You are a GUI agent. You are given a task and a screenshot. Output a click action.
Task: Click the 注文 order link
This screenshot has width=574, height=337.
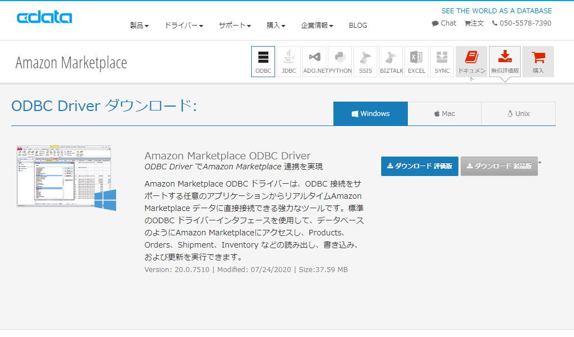pyautogui.click(x=474, y=23)
